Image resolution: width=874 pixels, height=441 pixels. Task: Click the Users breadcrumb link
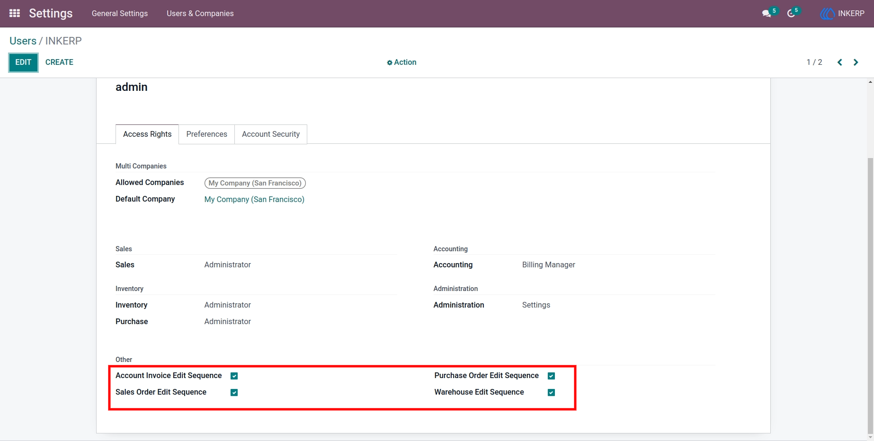23,41
